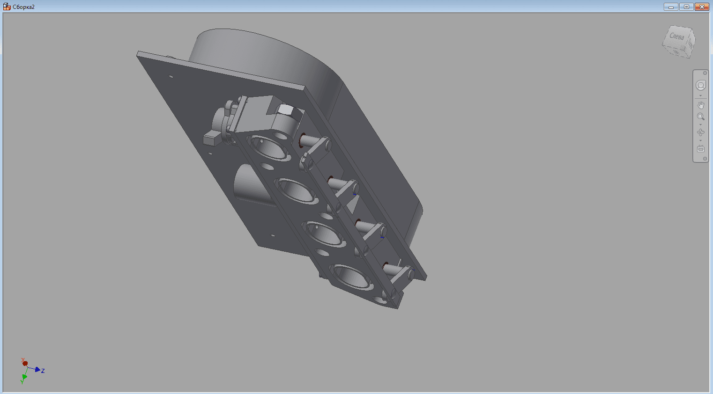
Task: Expand the SteeringWheels options dropdown arrow
Action: [700, 96]
